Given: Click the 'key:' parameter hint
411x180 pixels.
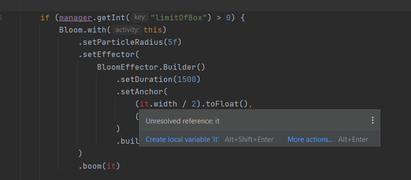Looking at the screenshot, I should [140, 17].
